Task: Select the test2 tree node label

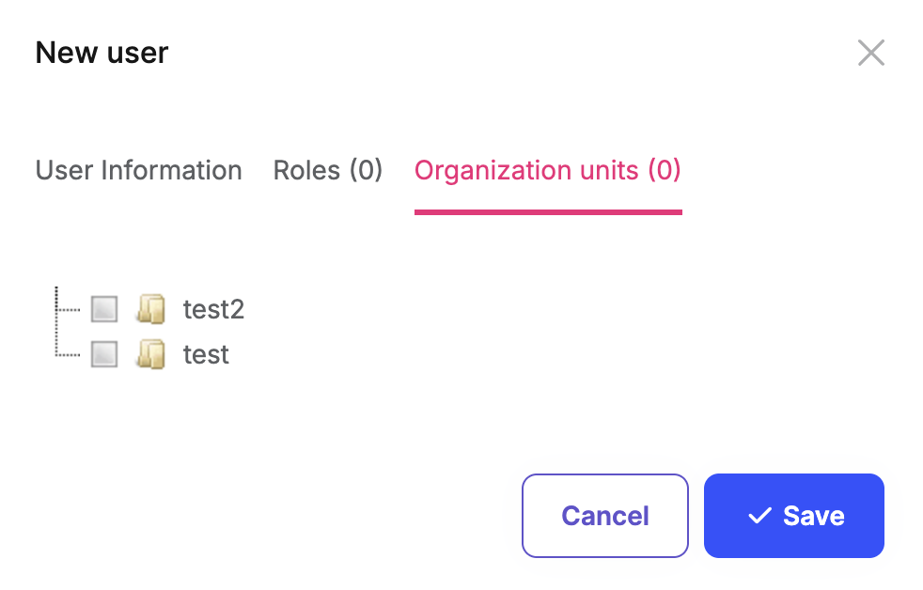Action: [x=213, y=309]
